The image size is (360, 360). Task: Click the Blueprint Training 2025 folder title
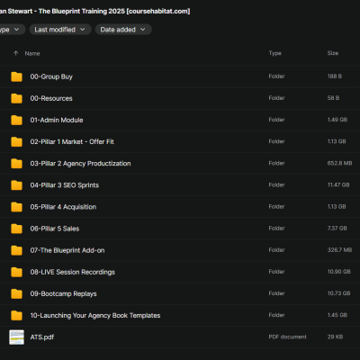tap(94, 12)
